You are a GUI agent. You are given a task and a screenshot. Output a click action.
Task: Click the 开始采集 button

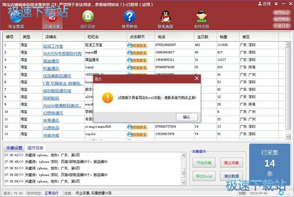pyautogui.click(x=204, y=163)
